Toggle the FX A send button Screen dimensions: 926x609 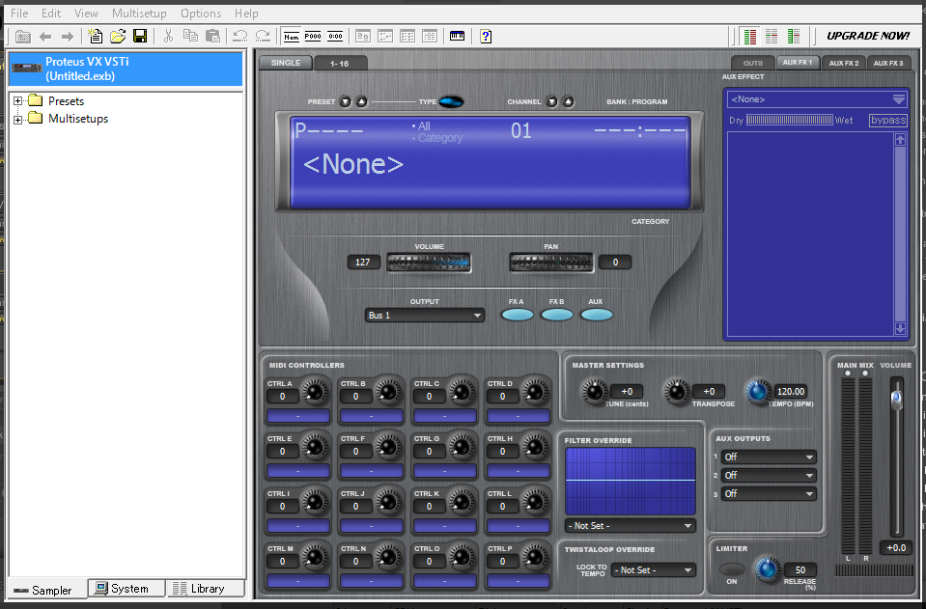(517, 316)
